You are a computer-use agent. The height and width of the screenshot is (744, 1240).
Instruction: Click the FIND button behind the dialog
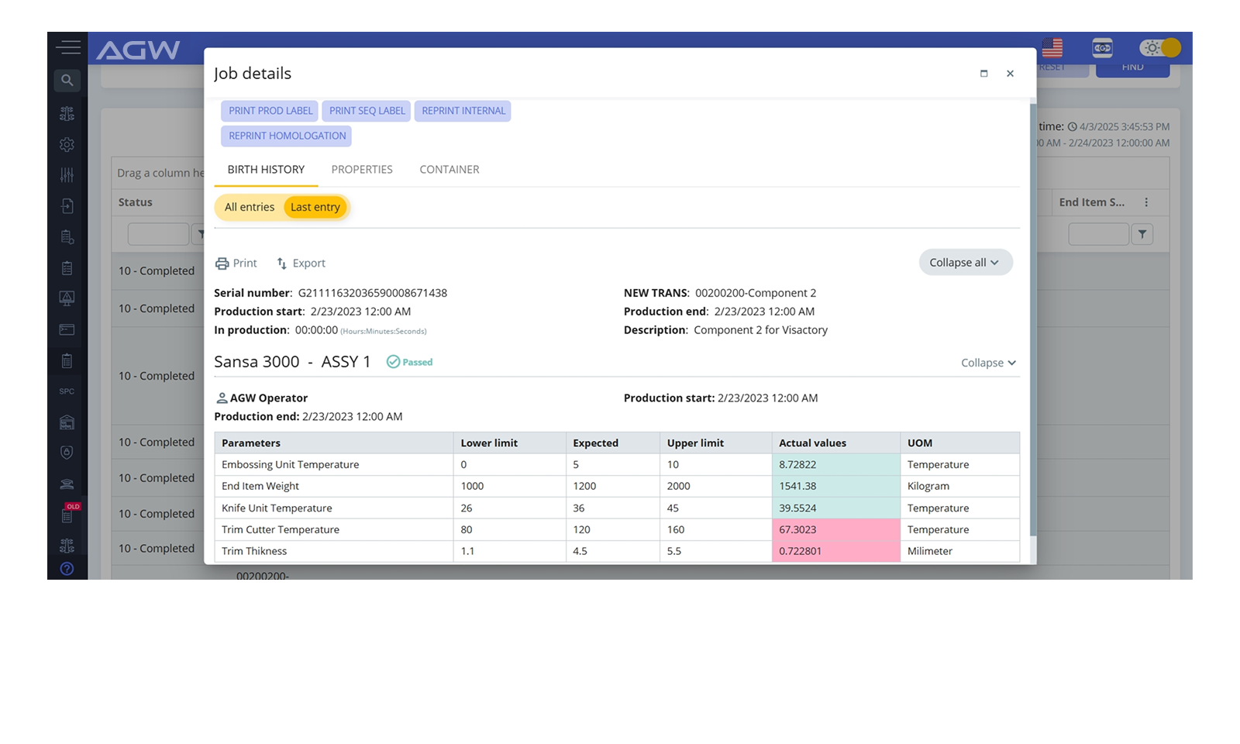(x=1132, y=69)
